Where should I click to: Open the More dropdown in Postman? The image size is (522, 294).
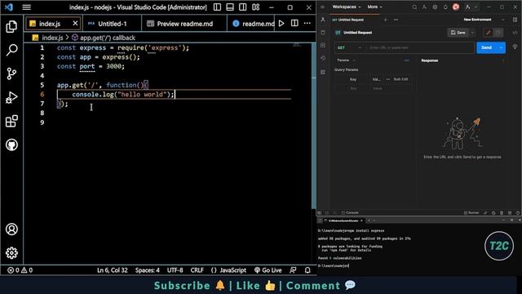(374, 7)
